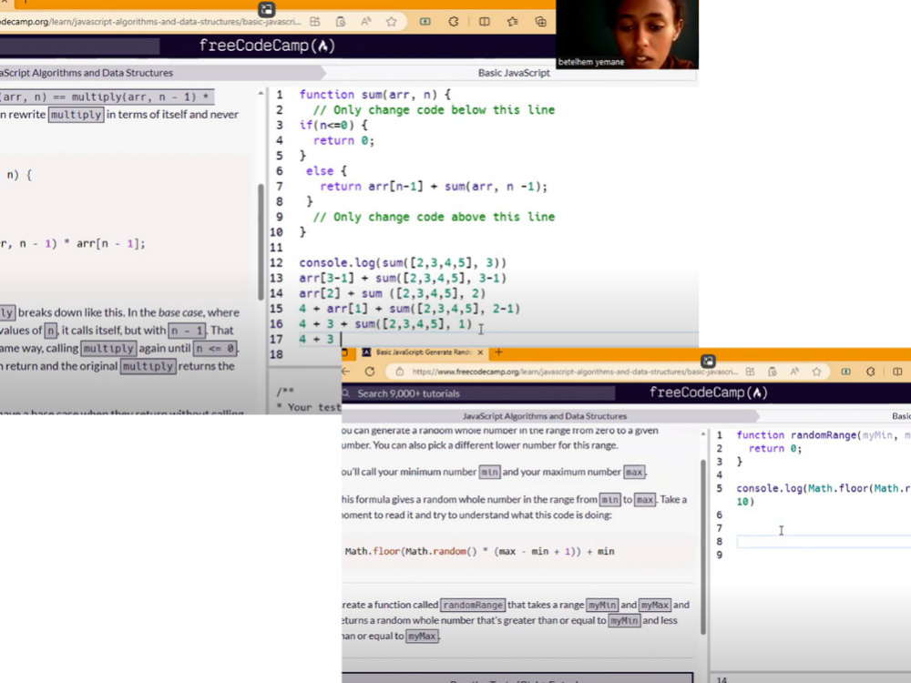Open new tab with plus in lower window
This screenshot has width=911, height=683.
click(498, 352)
